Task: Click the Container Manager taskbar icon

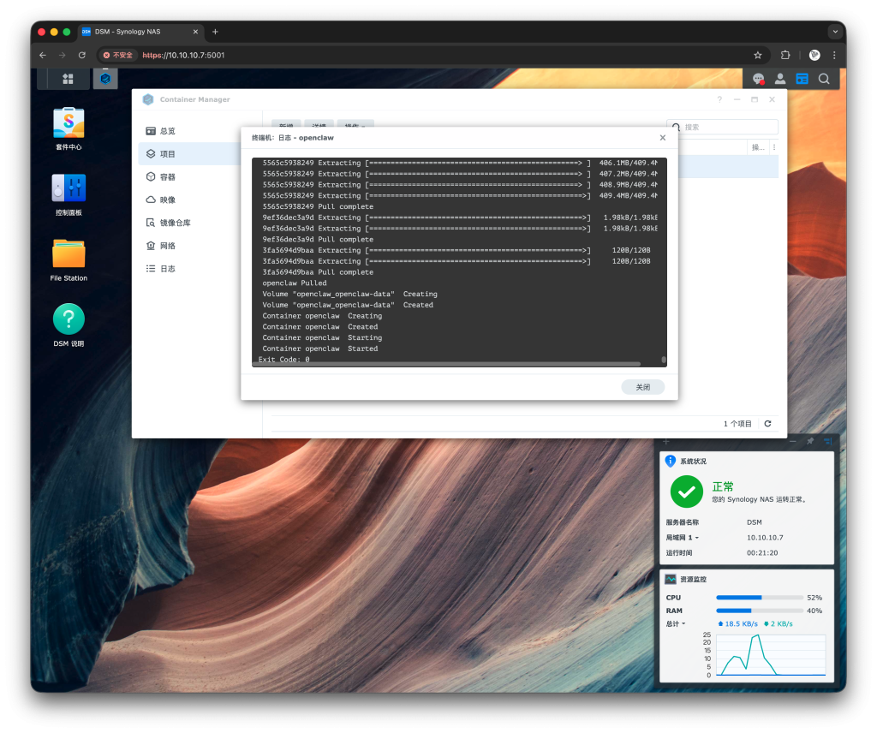Action: [x=105, y=79]
